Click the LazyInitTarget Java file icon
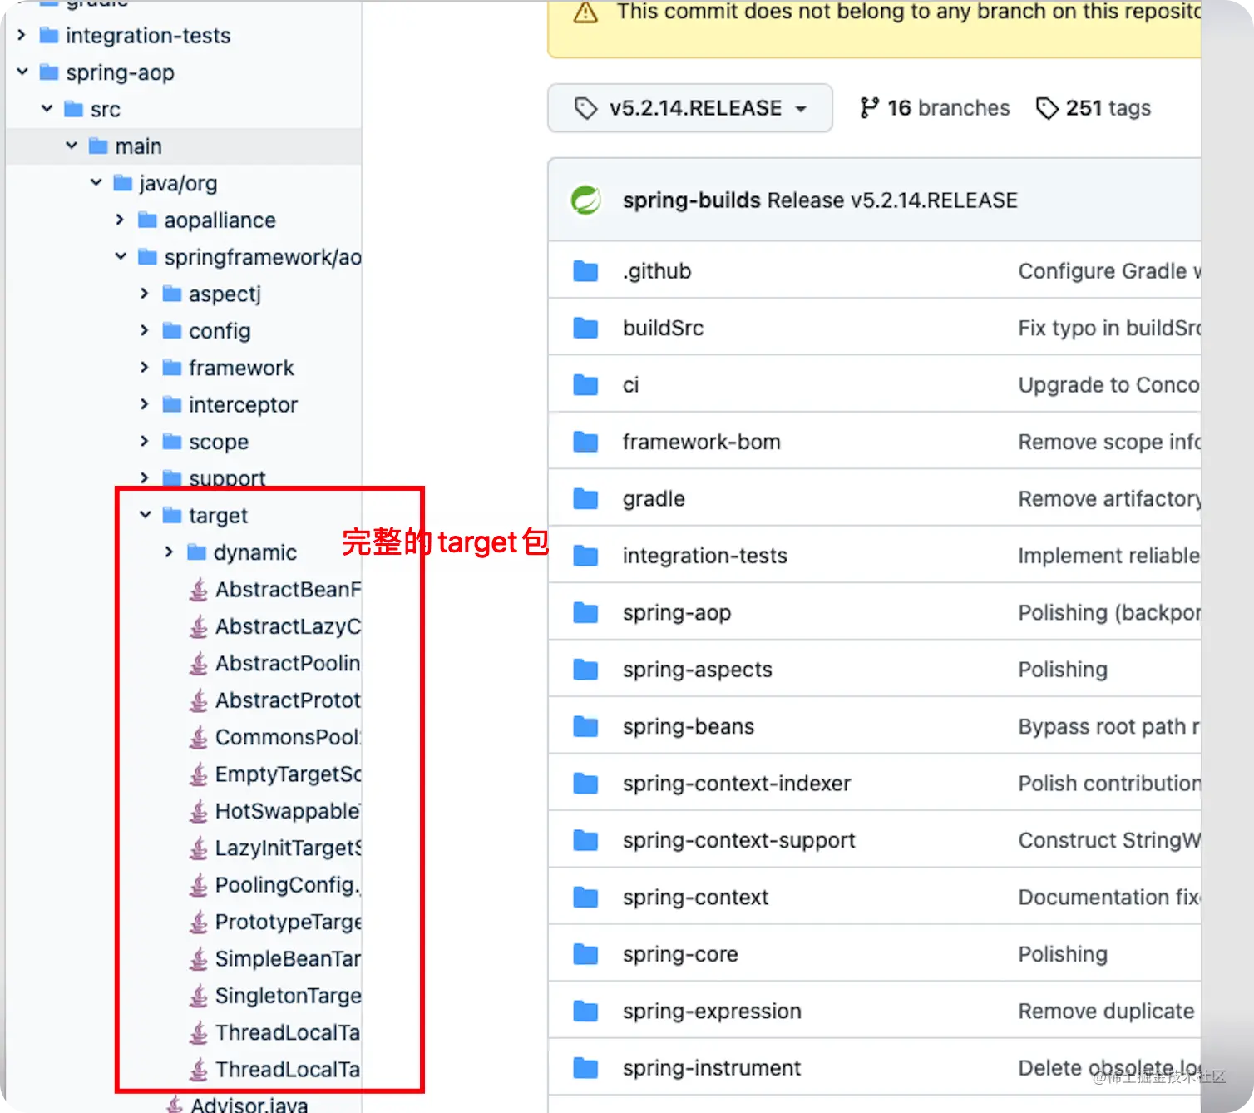1254x1113 pixels. (198, 848)
